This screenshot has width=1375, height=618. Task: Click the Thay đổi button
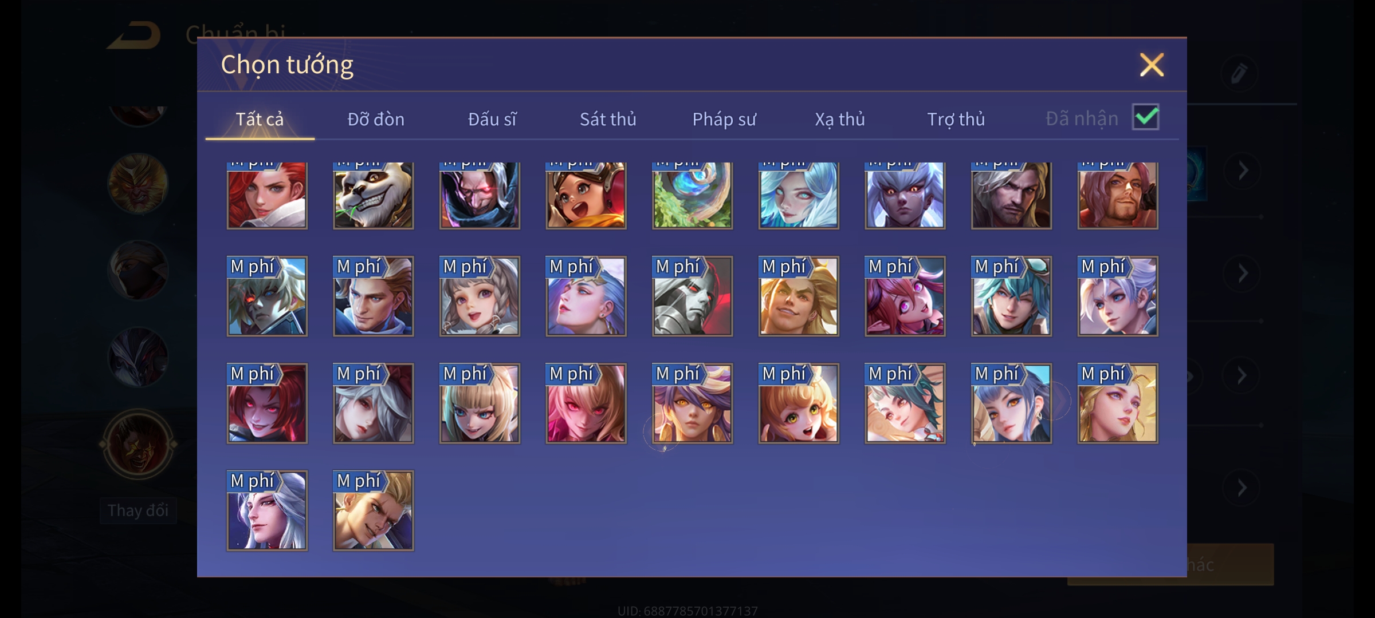pos(138,510)
